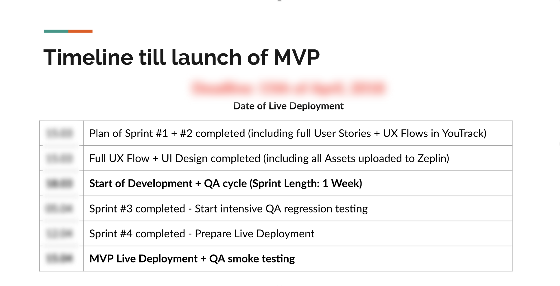Click the 'Sprint #3 completed' row text
The width and height of the screenshot is (560, 286).
pyautogui.click(x=228, y=209)
